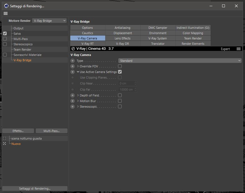Expand the Override FOV section arrow
Viewport: 245px width, 193px height.
pos(78,66)
